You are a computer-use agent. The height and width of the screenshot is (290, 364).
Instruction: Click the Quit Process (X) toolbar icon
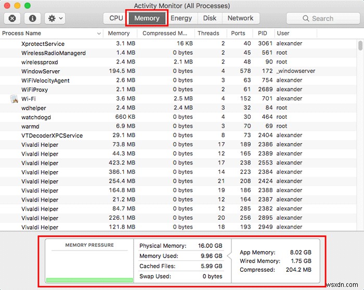pos(12,18)
